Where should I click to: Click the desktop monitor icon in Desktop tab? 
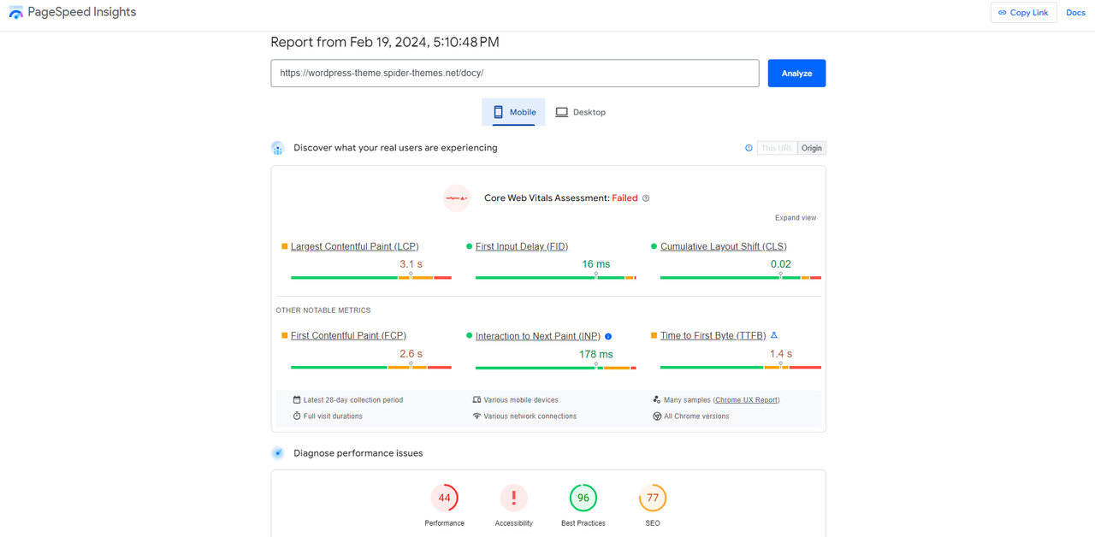[x=561, y=112]
